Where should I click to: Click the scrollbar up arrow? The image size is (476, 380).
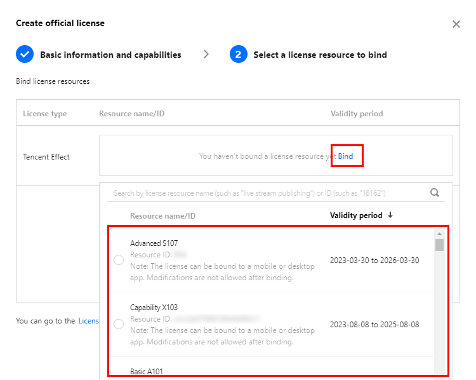click(439, 234)
